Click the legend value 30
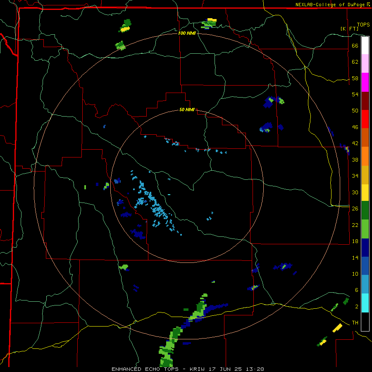 [x=355, y=192]
